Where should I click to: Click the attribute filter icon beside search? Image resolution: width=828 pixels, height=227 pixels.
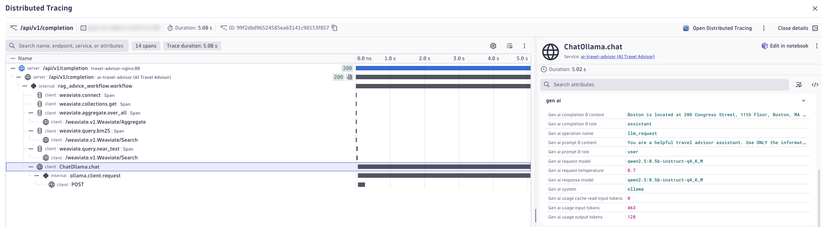click(x=799, y=85)
